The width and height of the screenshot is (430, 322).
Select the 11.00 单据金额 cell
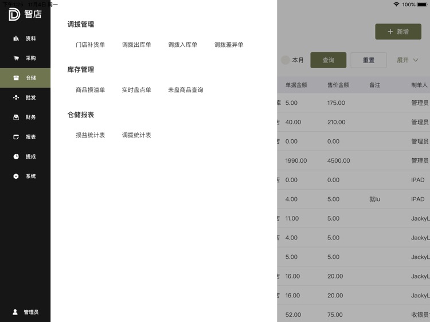[x=292, y=218]
